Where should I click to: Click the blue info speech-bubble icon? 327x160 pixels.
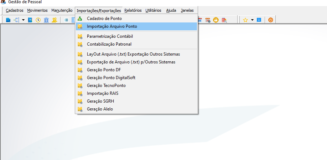[259, 20]
